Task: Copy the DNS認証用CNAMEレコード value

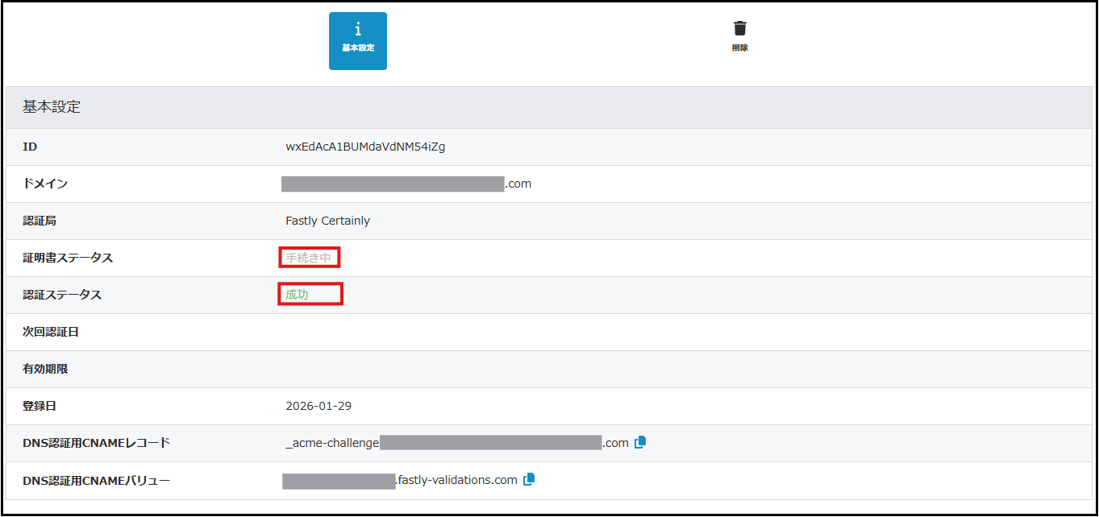Action: click(640, 442)
